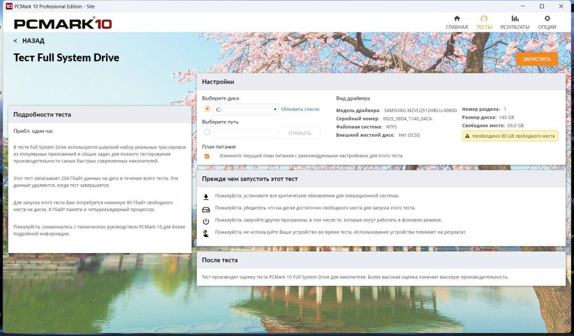Click the no-touch hand icon beside device usage tip

(206, 232)
